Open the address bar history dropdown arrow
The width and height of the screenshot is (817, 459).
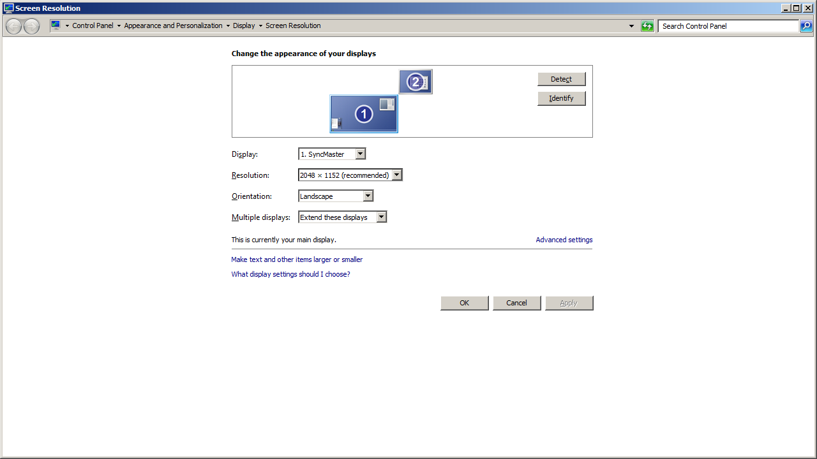click(x=631, y=26)
